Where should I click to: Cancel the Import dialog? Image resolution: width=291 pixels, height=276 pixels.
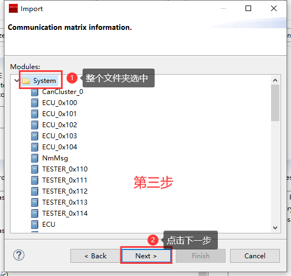255,256
